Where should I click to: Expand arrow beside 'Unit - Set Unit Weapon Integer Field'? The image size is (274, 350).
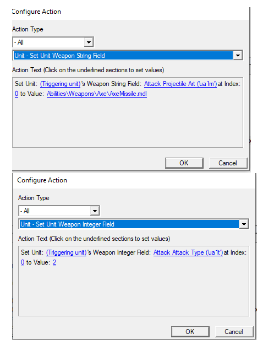244,224
